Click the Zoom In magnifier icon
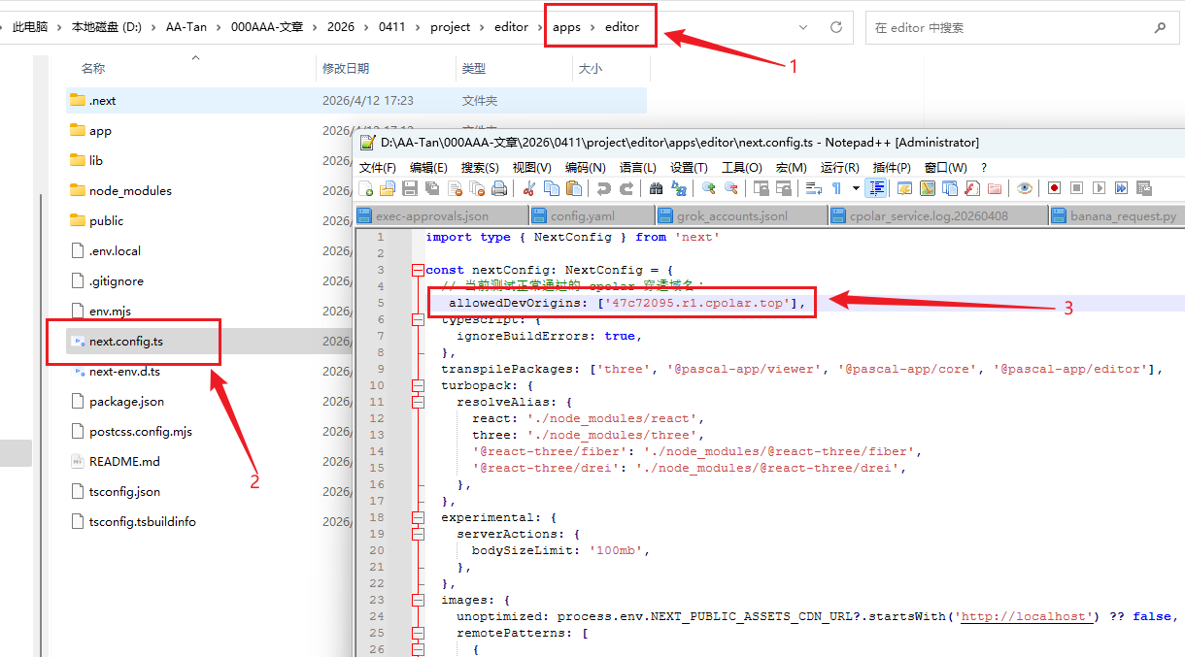 709,188
